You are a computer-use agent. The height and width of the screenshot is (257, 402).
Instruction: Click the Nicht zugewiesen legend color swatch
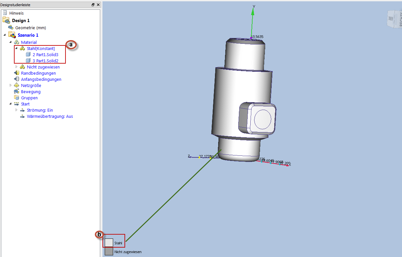tap(109, 251)
